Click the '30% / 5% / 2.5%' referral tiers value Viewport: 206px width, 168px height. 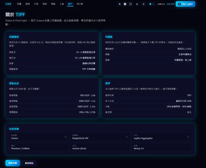(x=87, y=112)
